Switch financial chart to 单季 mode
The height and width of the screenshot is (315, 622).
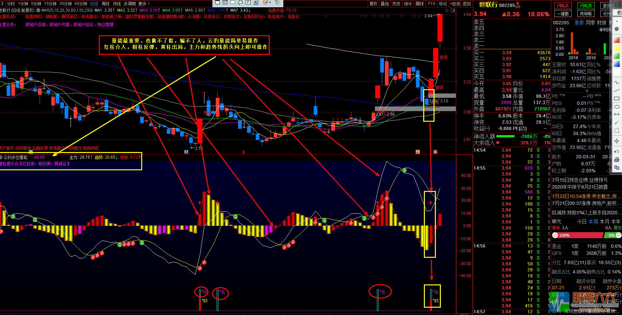coord(579,23)
